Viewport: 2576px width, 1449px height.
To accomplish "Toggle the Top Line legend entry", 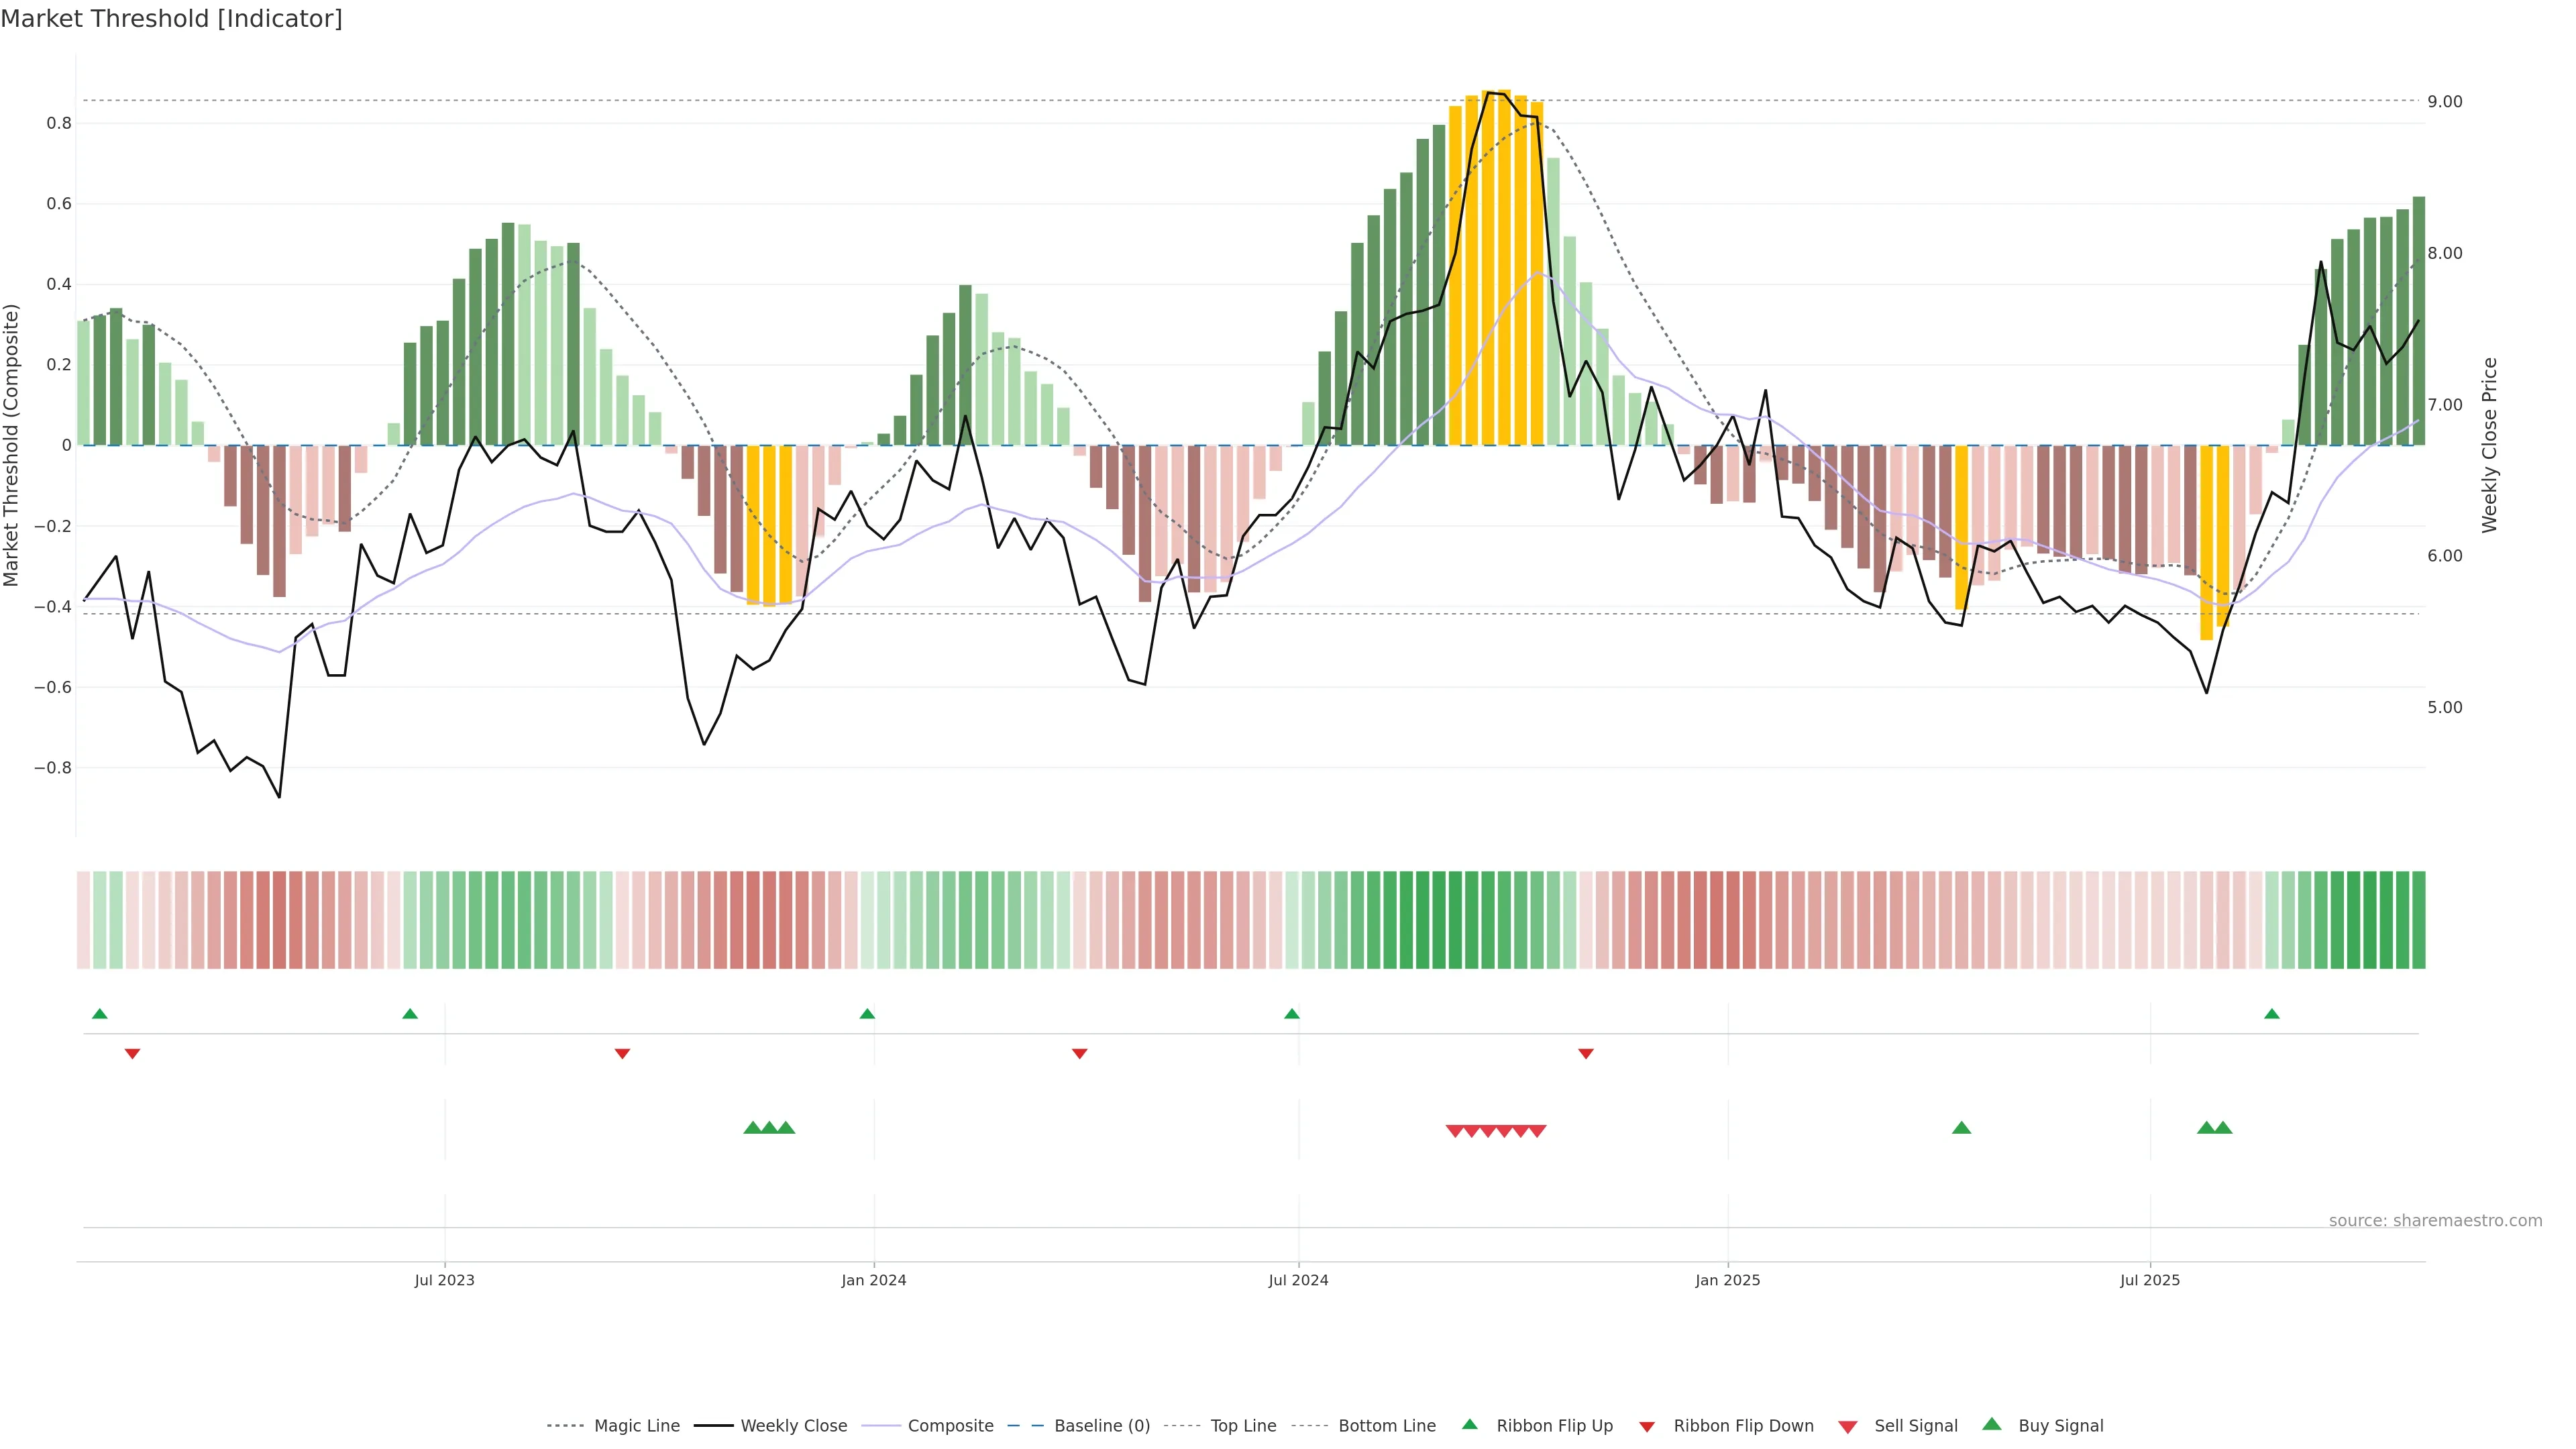I will coord(1243,1426).
